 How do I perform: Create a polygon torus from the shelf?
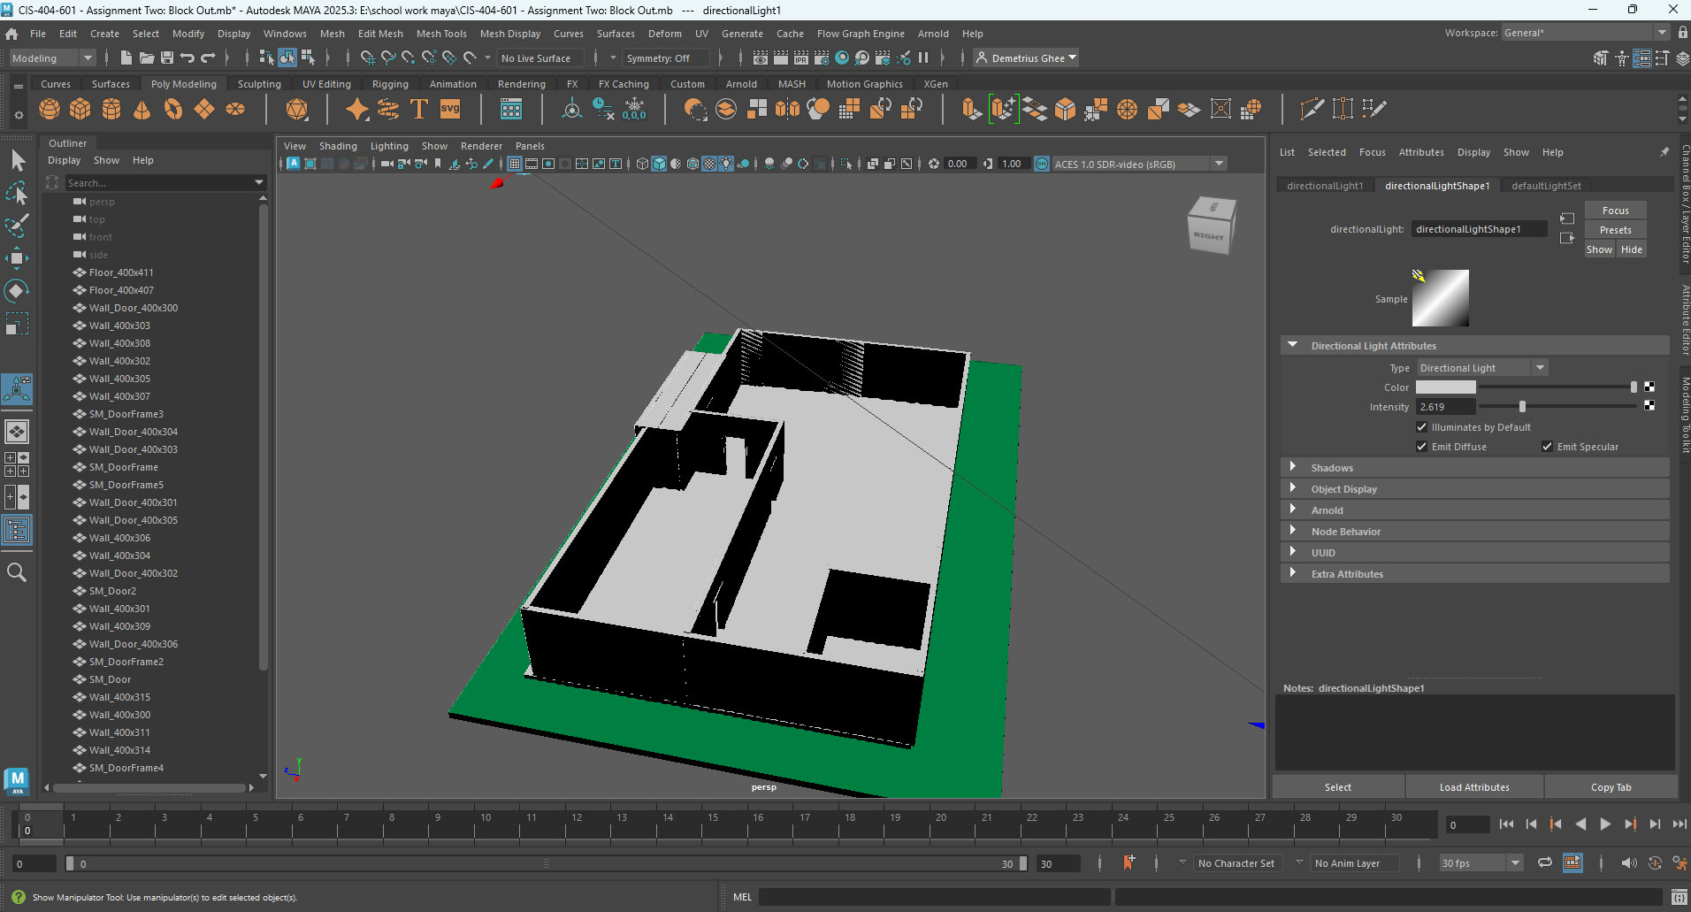[173, 109]
